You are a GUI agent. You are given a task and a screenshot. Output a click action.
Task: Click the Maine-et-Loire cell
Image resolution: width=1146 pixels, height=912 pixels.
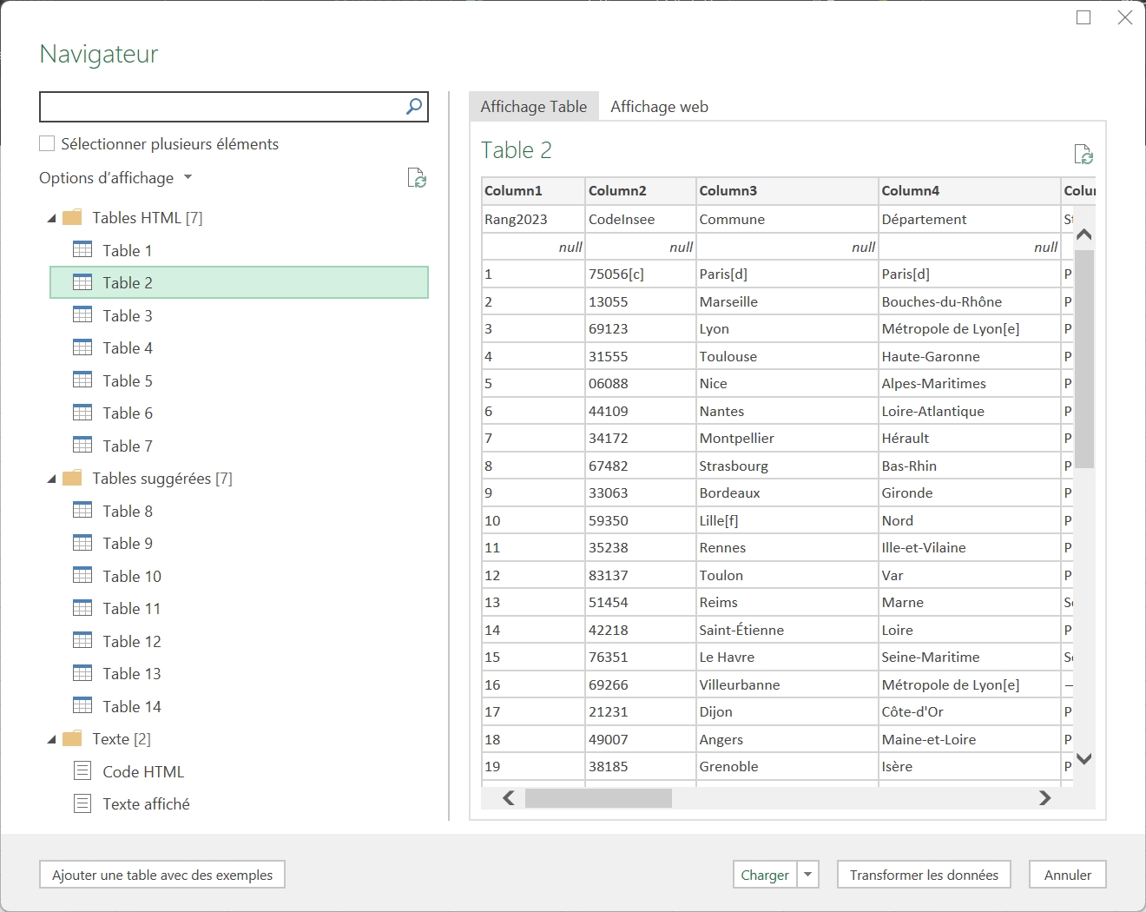[969, 739]
